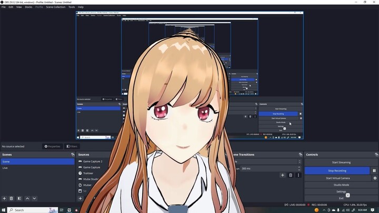Select the scene named Scene
The width and height of the screenshot is (379, 213).
coord(37,161)
